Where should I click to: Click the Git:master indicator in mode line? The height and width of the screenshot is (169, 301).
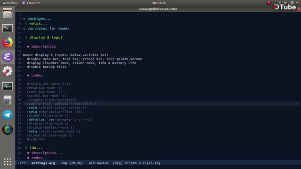(98, 163)
